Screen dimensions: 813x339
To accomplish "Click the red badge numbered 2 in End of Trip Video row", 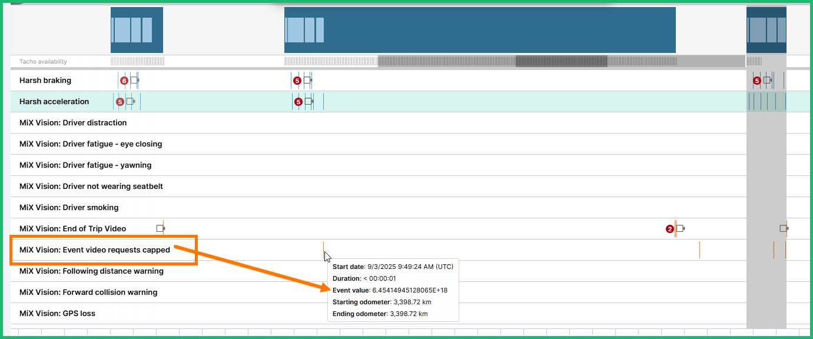I will [669, 229].
